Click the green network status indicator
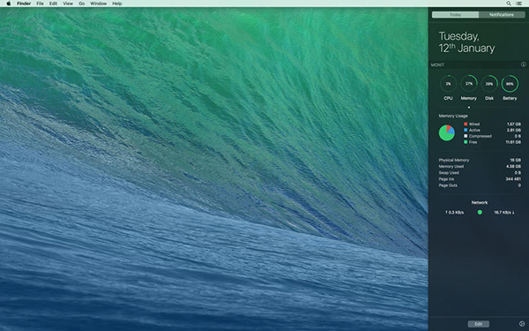 tap(480, 212)
